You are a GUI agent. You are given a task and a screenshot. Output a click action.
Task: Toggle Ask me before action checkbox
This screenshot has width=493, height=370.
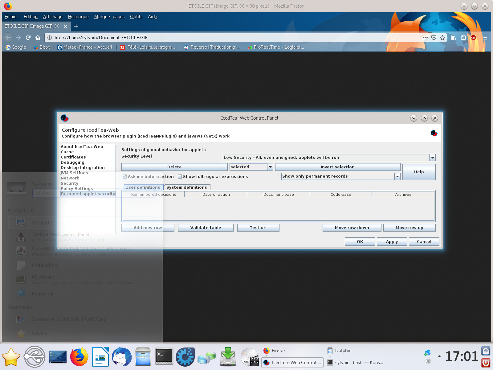pyautogui.click(x=124, y=177)
